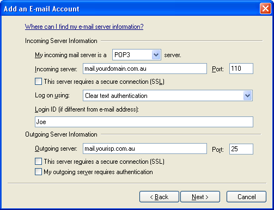
Task: Click the Login ID field containing Joe
Action: click(x=144, y=122)
